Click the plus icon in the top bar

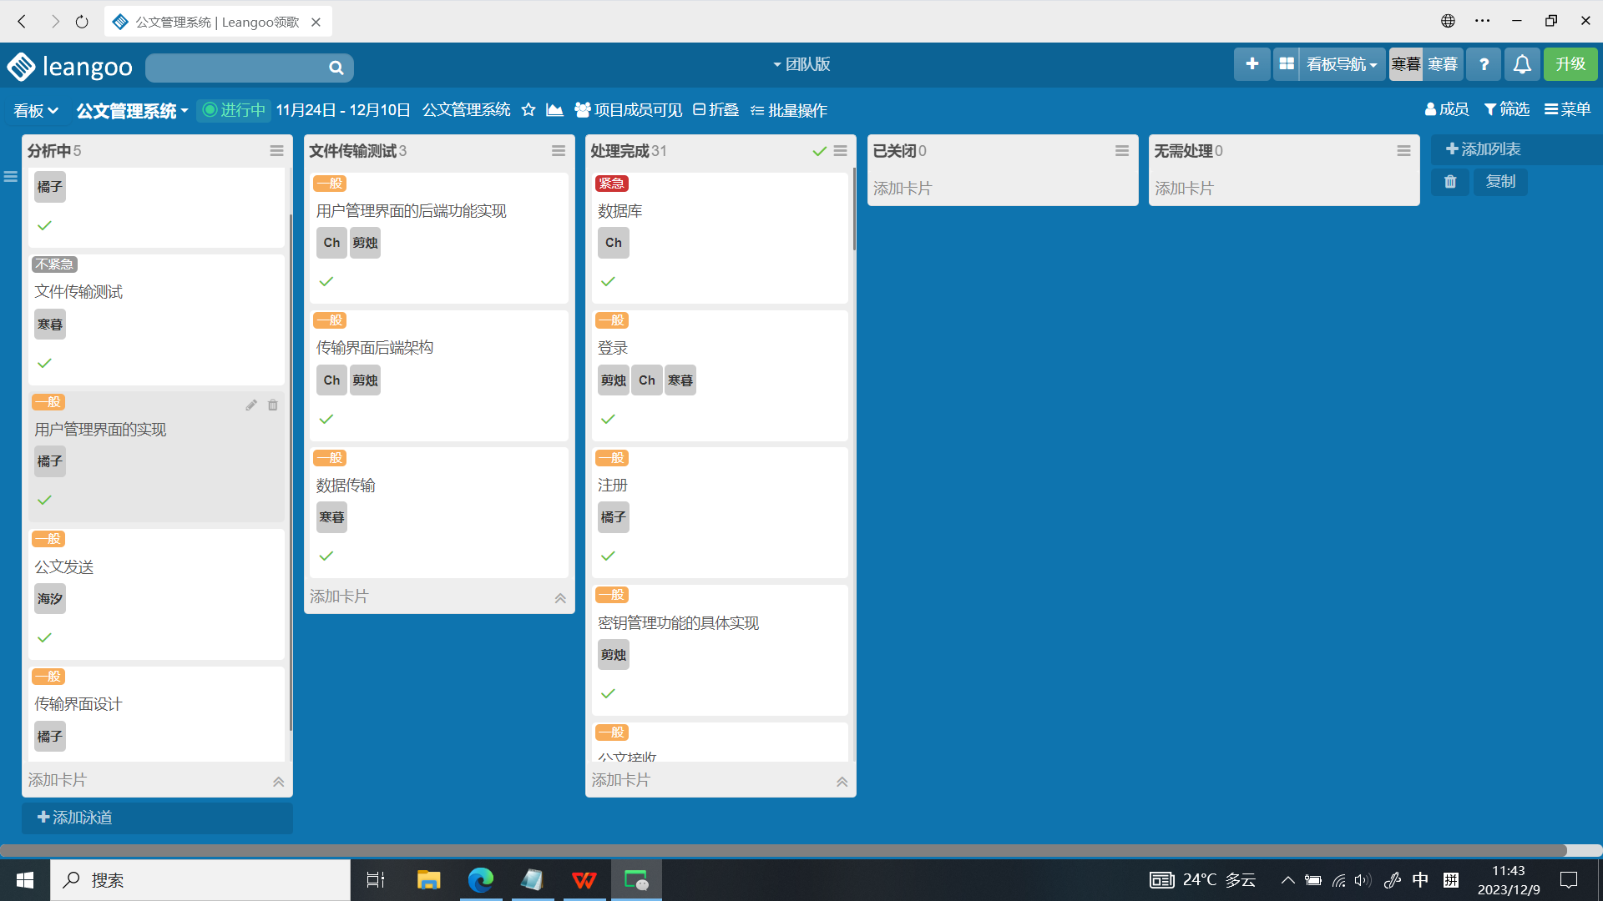coord(1252,64)
